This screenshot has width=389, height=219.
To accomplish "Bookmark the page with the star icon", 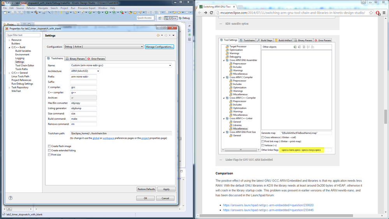I will [371, 12].
